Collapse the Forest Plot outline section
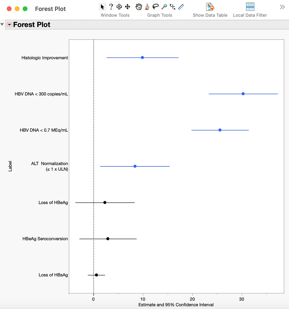Viewport: 289px width, 309px height. point(2,24)
